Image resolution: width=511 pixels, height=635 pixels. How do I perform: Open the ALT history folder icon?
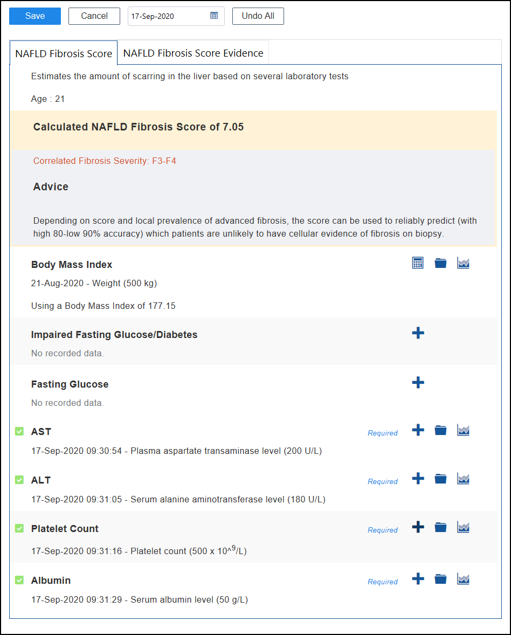[440, 479]
